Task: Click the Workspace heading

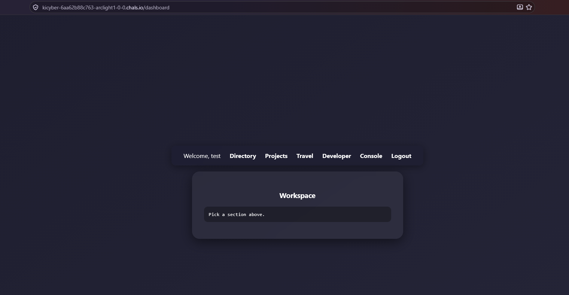Action: pyautogui.click(x=297, y=196)
